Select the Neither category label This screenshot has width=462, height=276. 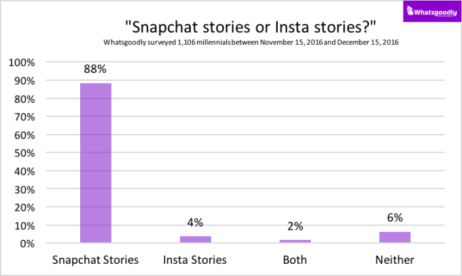395,260
